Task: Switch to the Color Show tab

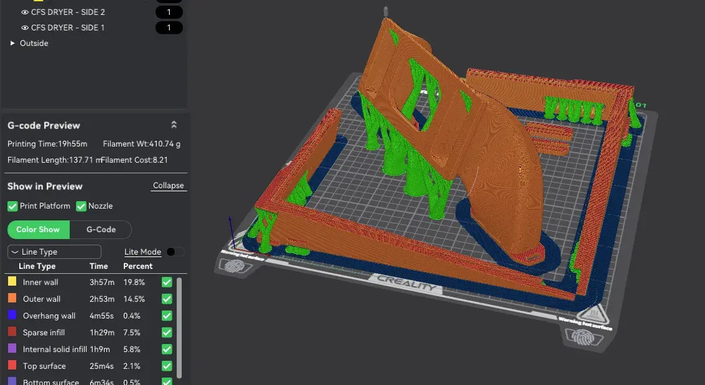Action: click(38, 229)
